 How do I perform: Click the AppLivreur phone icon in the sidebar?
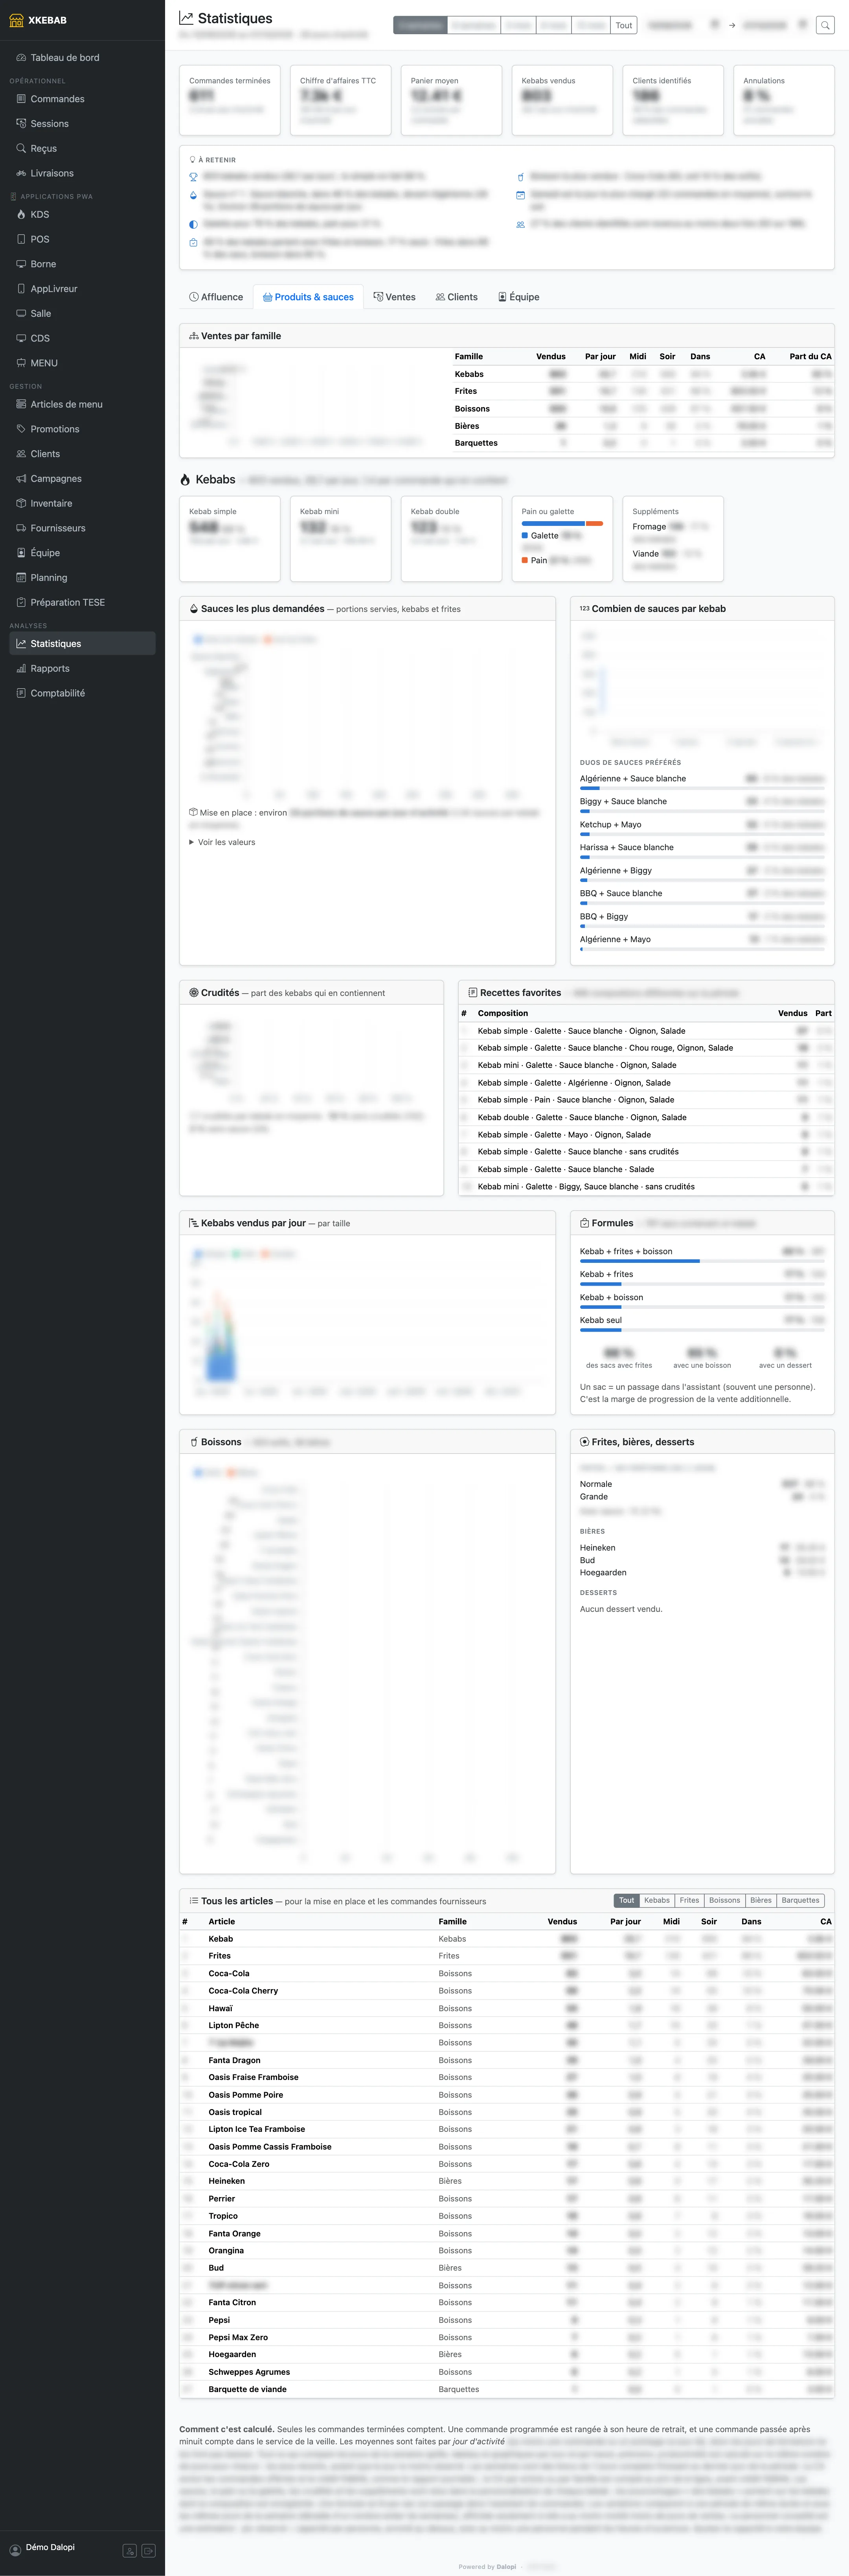click(x=21, y=289)
